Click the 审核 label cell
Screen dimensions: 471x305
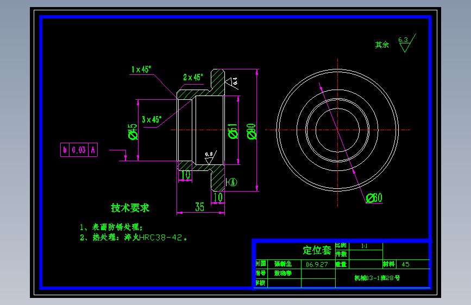point(260,283)
